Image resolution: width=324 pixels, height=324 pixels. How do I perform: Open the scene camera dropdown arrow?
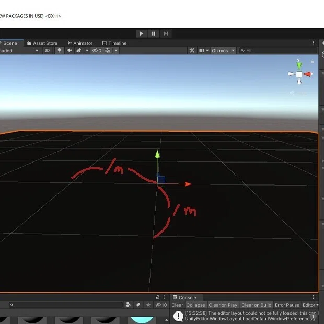pyautogui.click(x=207, y=50)
